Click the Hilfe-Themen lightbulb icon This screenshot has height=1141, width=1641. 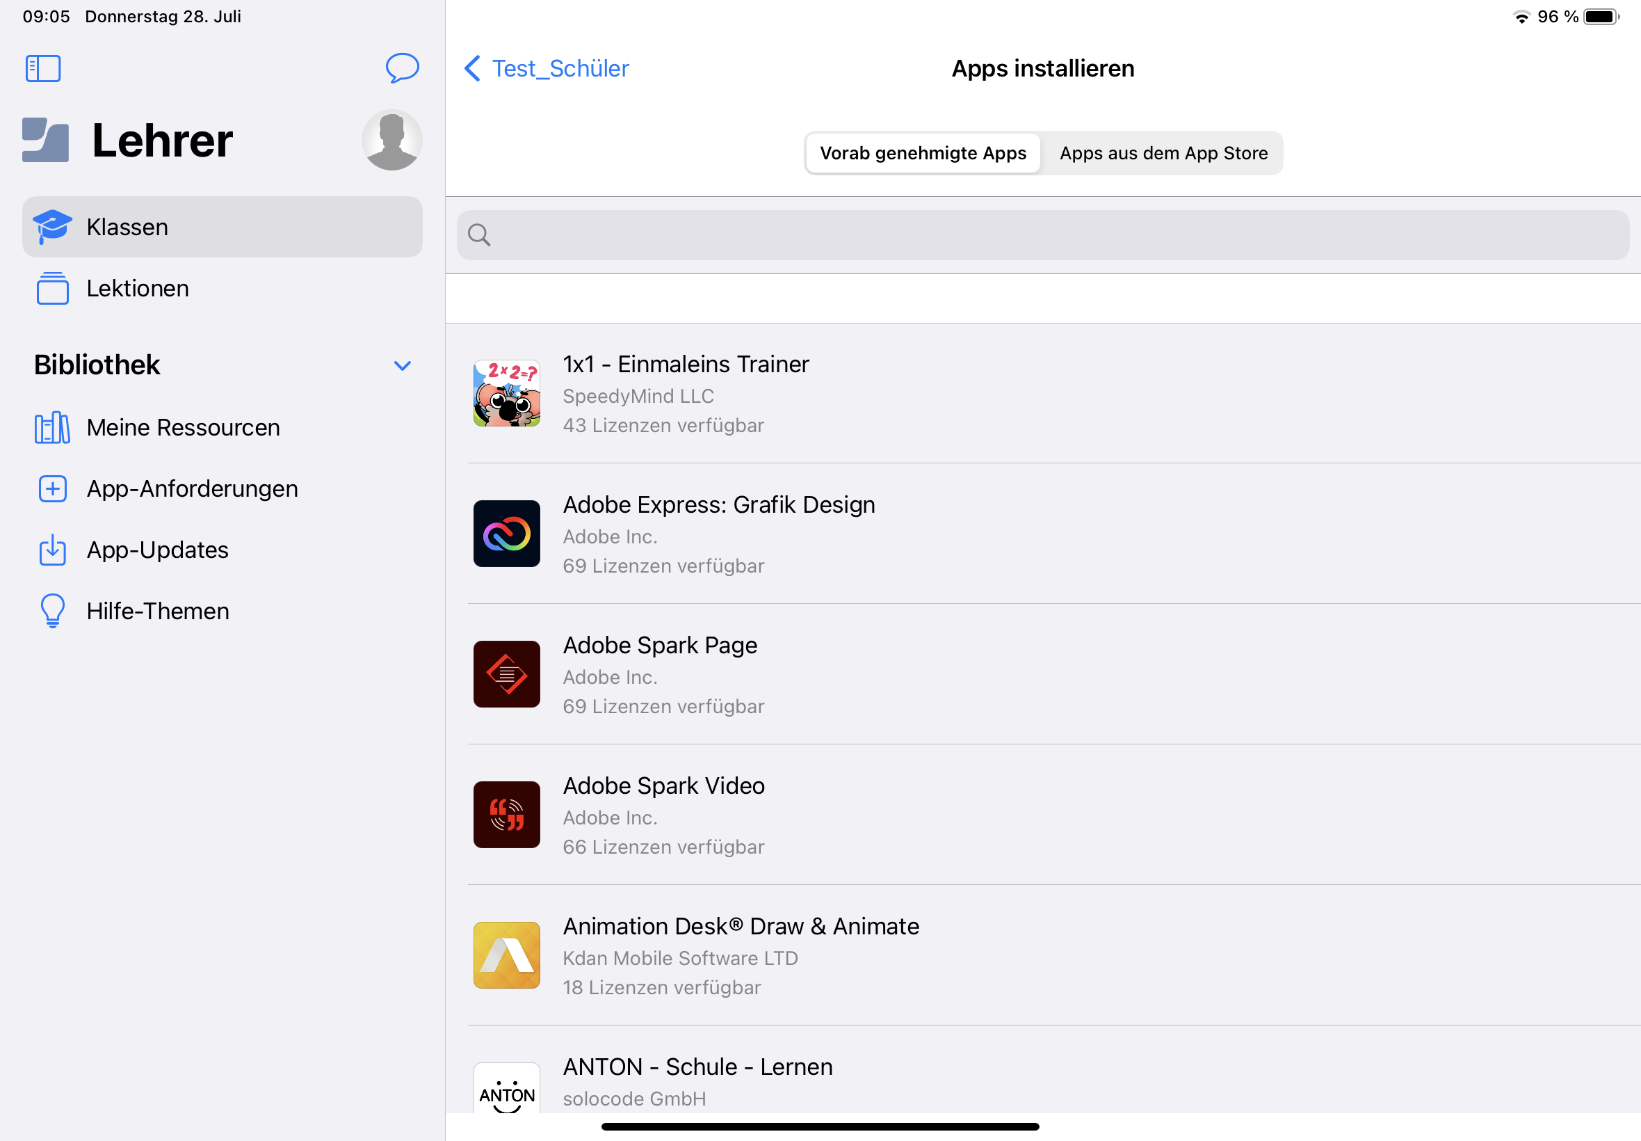[52, 612]
